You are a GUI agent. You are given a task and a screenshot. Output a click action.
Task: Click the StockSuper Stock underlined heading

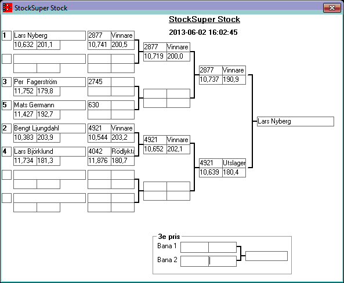pyautogui.click(x=204, y=20)
